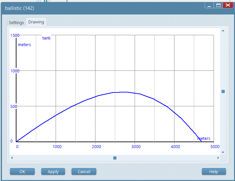
Task: Click the vertical scrollbar down arrow
Action: tap(223, 152)
